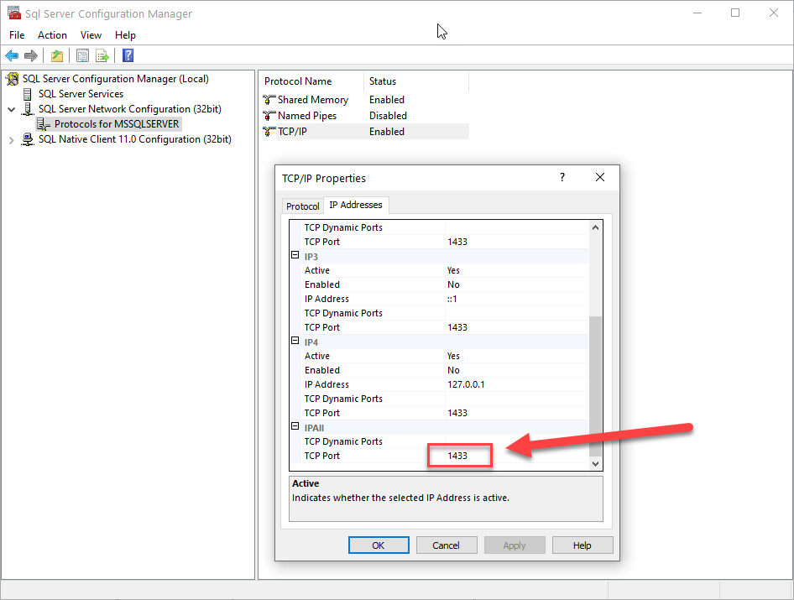
Task: Click the SQL Server Services icon
Action: click(28, 94)
